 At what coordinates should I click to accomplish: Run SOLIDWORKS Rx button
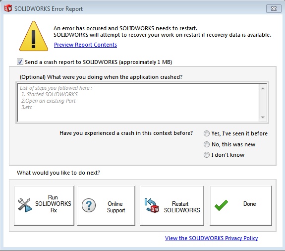point(44,205)
